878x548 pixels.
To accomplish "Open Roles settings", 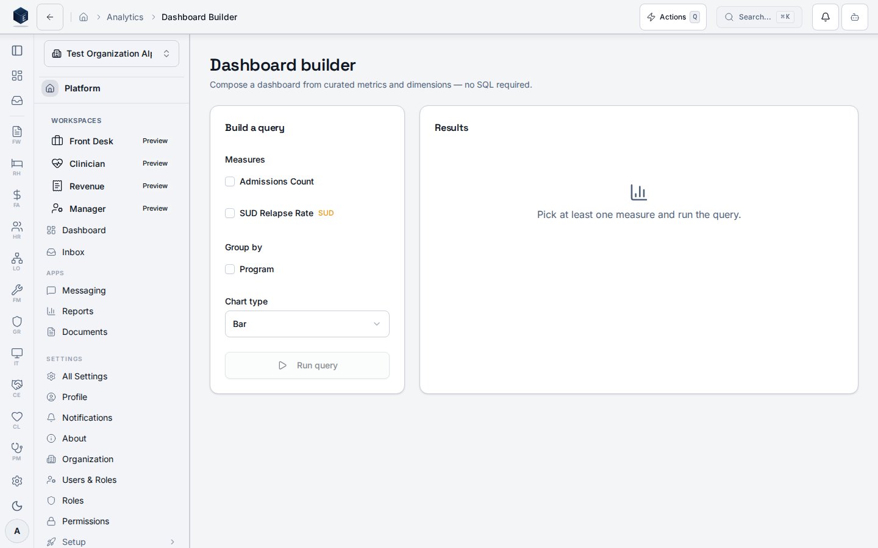I will (x=111, y=501).
